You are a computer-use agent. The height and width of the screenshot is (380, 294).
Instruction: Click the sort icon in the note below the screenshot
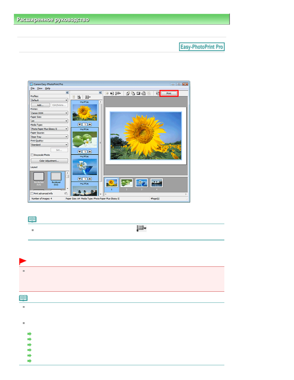(141, 228)
